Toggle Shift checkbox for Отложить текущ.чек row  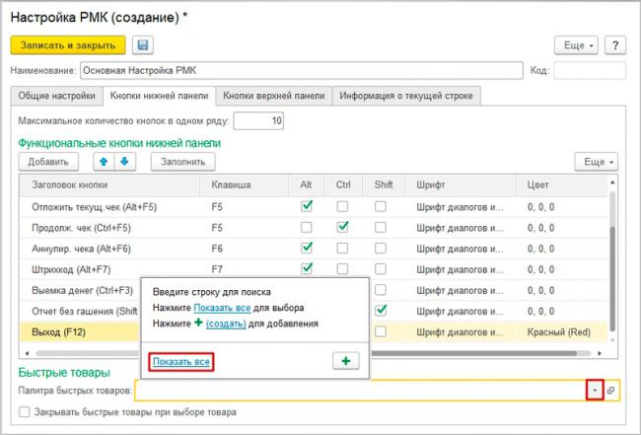coord(381,206)
